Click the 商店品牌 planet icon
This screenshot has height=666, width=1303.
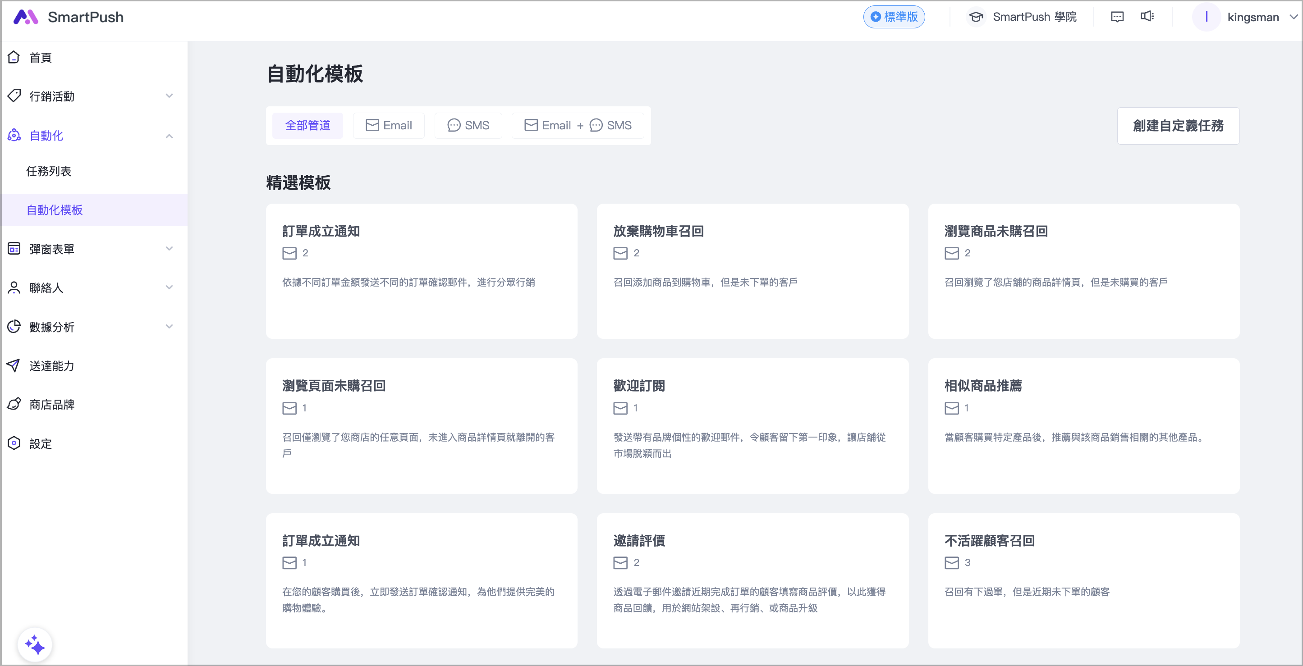pos(14,404)
